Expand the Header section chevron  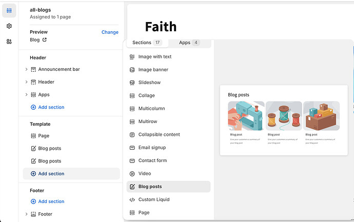(26, 82)
